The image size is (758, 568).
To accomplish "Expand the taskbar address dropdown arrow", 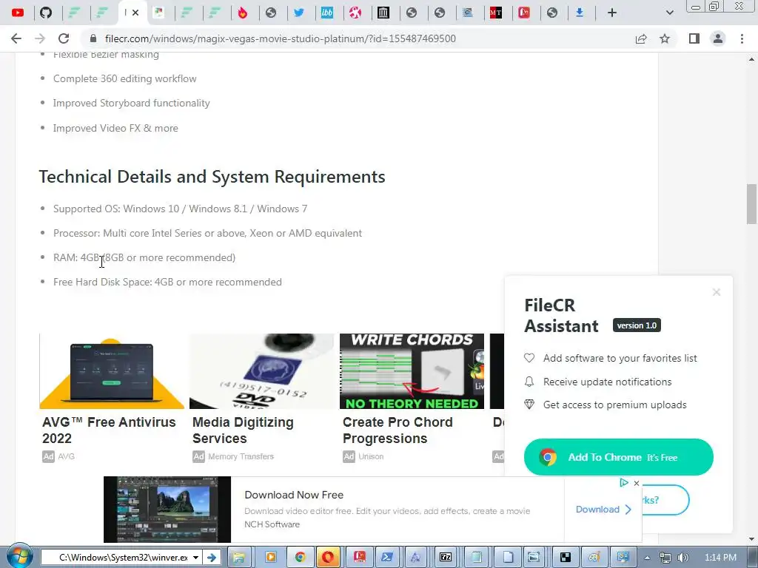I will [195, 558].
